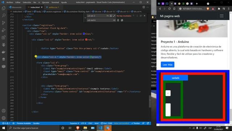The image size is (232, 131).
Task: Open Terminal menu
Action: tap(55, 3)
